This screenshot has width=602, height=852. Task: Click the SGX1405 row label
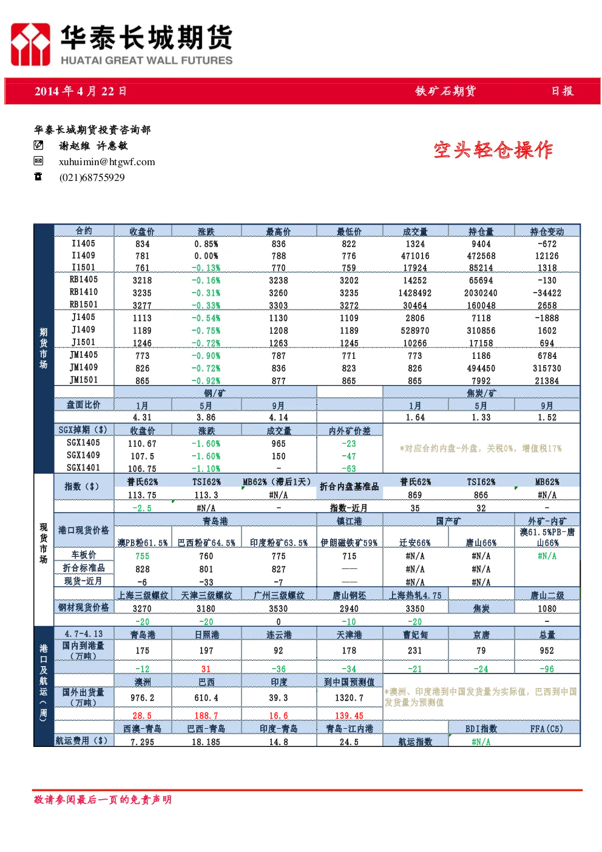click(83, 443)
